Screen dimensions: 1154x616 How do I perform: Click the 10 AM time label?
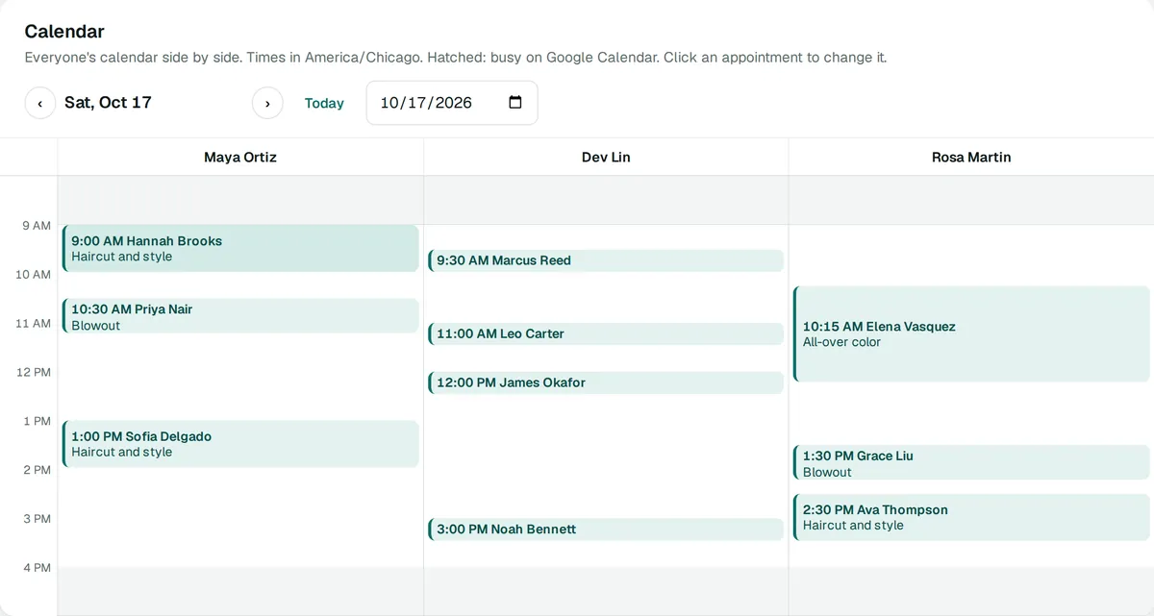click(x=33, y=275)
